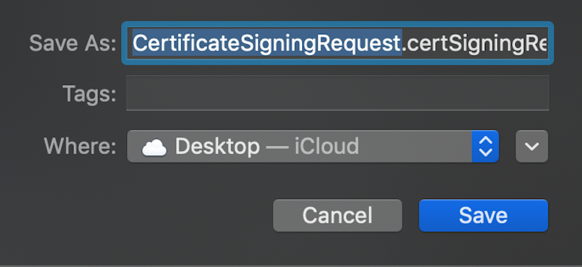Click the Where: label
Viewport: 582px width, 267px height.
pos(80,146)
